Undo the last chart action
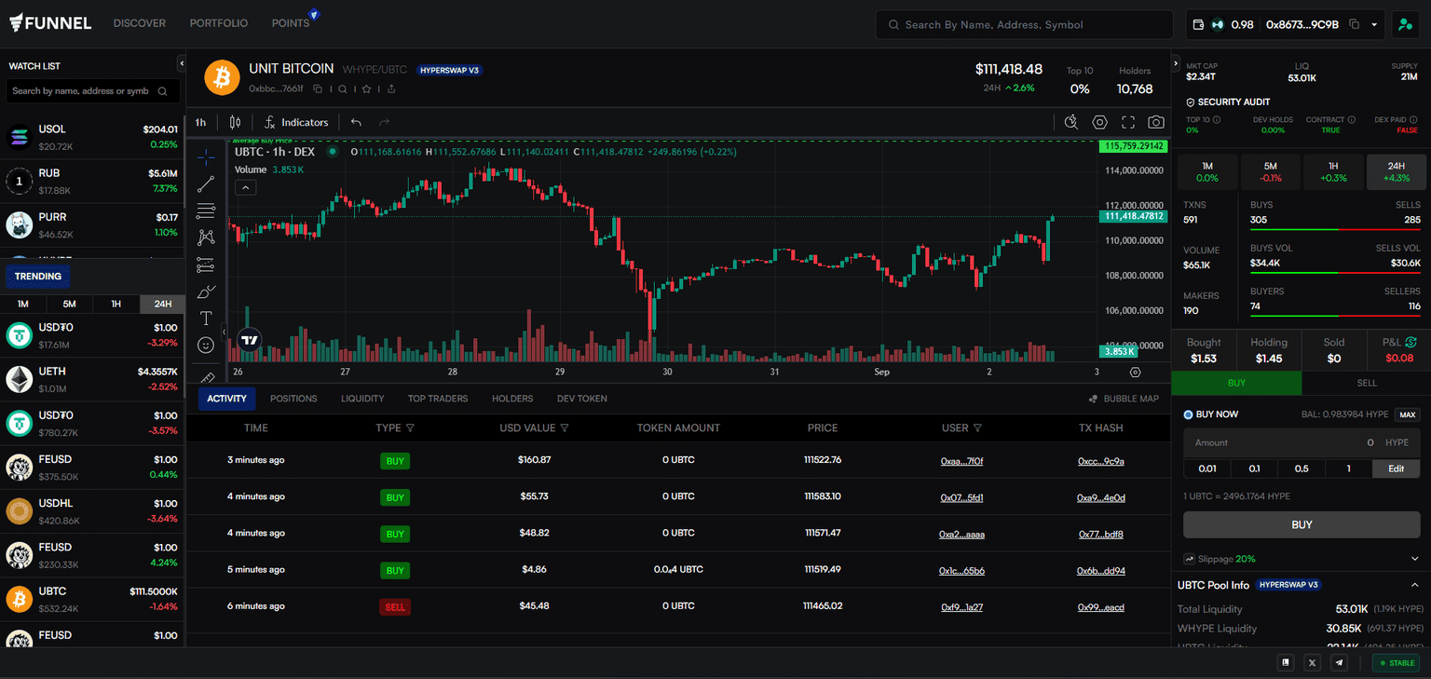 click(356, 122)
